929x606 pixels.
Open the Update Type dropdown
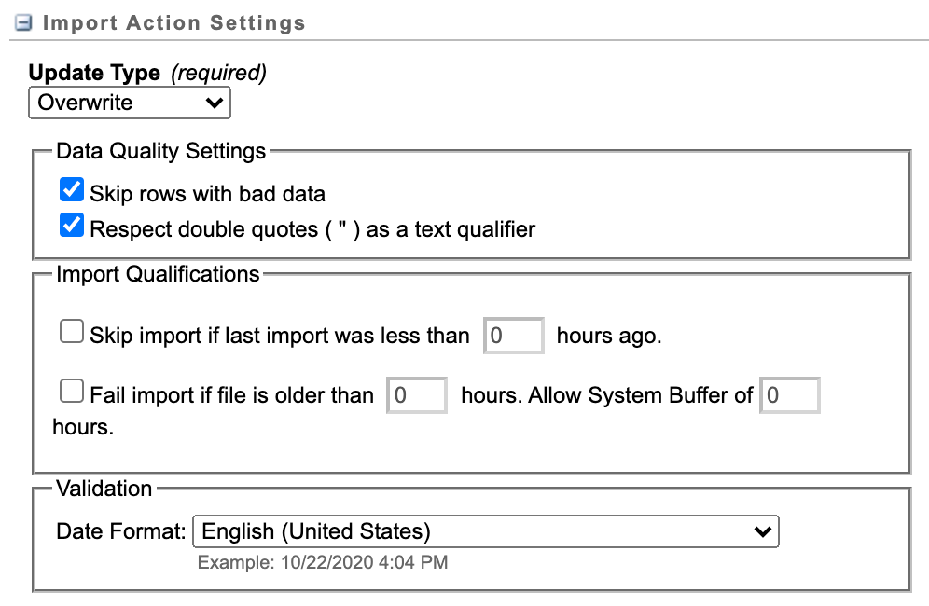point(129,103)
